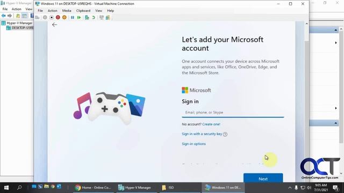Open Sign-in options link
This screenshot has height=193, width=344.
(x=193, y=144)
